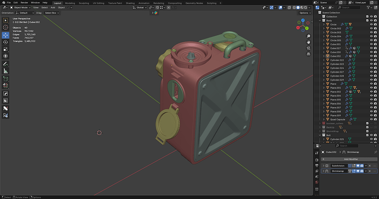Open the viewport Add menu

(53, 8)
